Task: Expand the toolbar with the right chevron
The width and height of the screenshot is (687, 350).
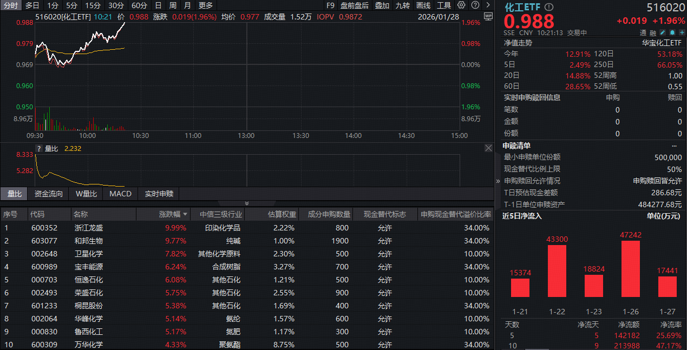Action: click(x=488, y=5)
